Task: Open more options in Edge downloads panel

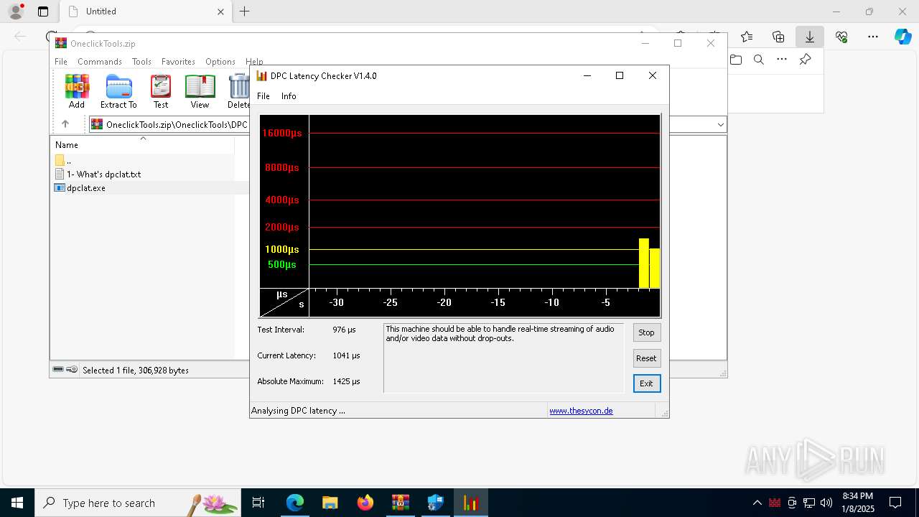Action: [x=782, y=60]
